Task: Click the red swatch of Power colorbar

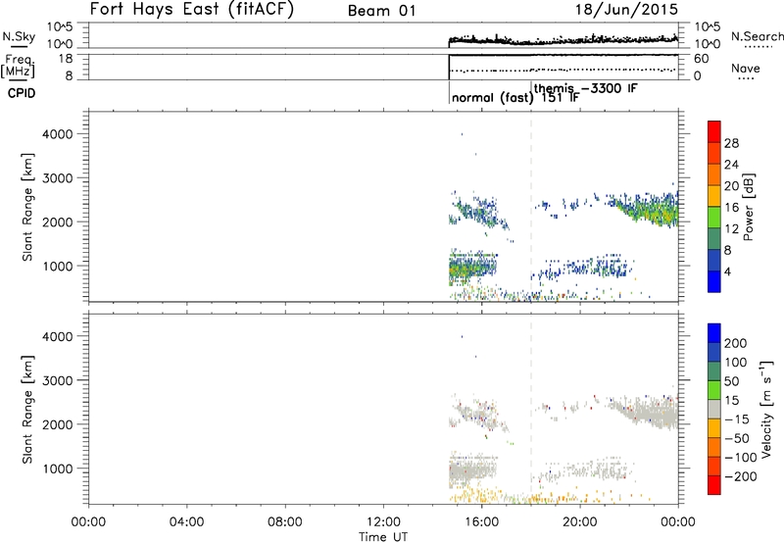Action: pos(714,131)
